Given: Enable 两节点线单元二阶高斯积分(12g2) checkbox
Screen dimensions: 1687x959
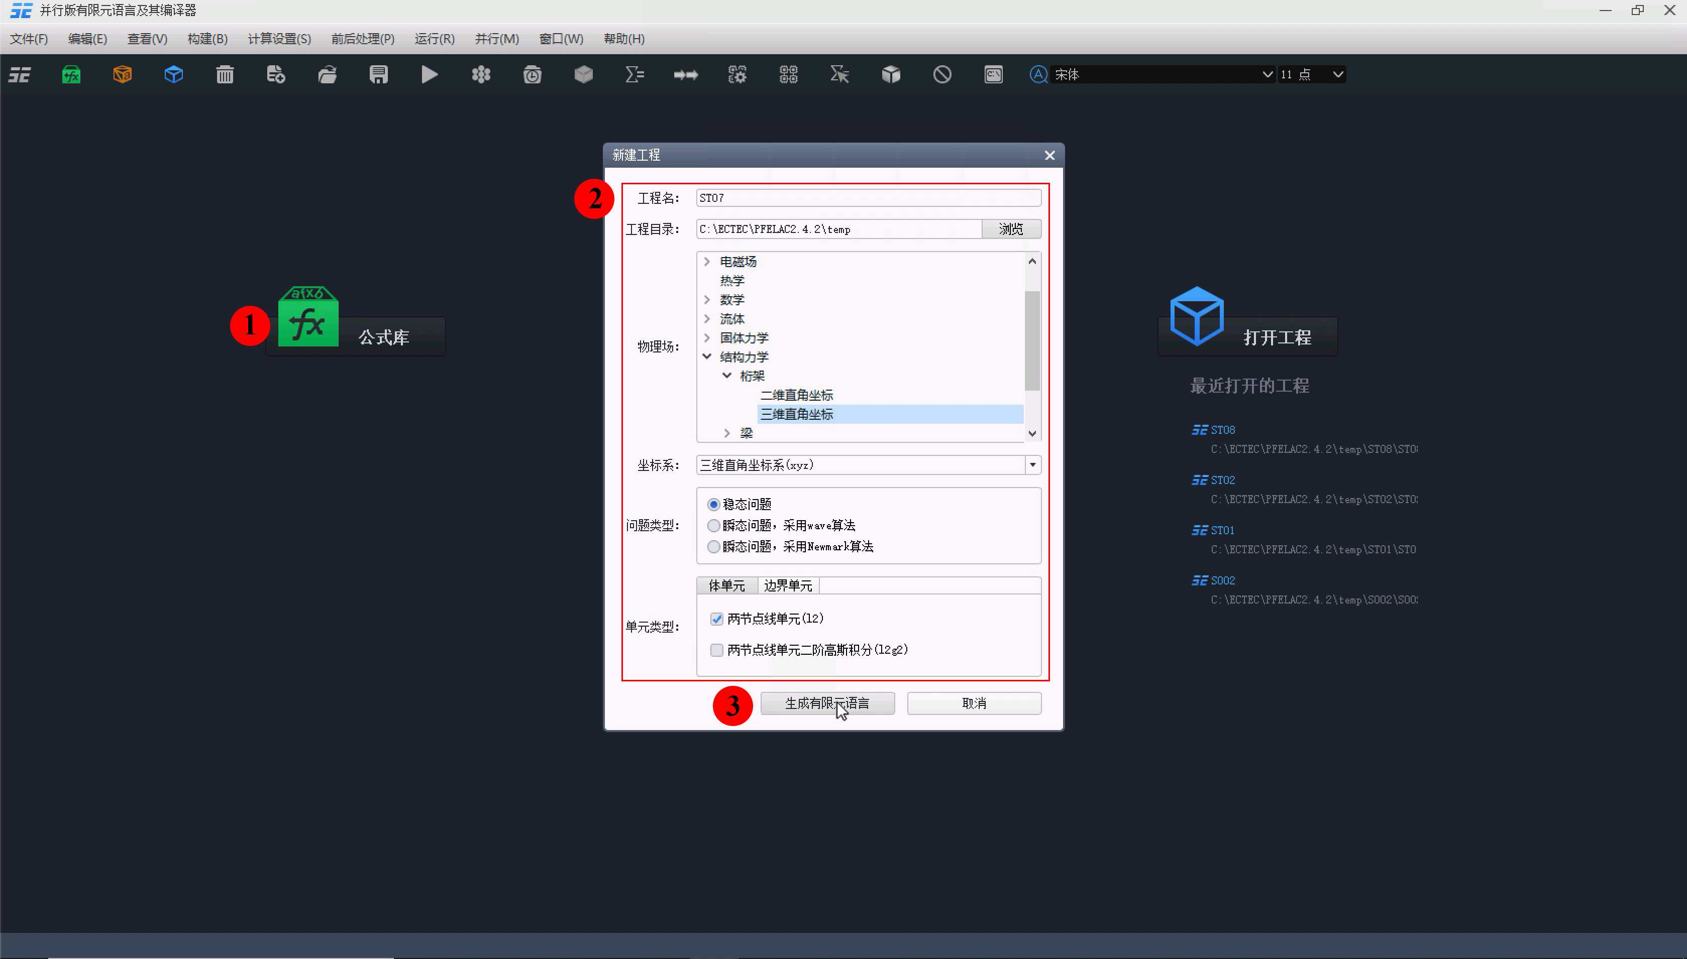Looking at the screenshot, I should click(x=716, y=649).
